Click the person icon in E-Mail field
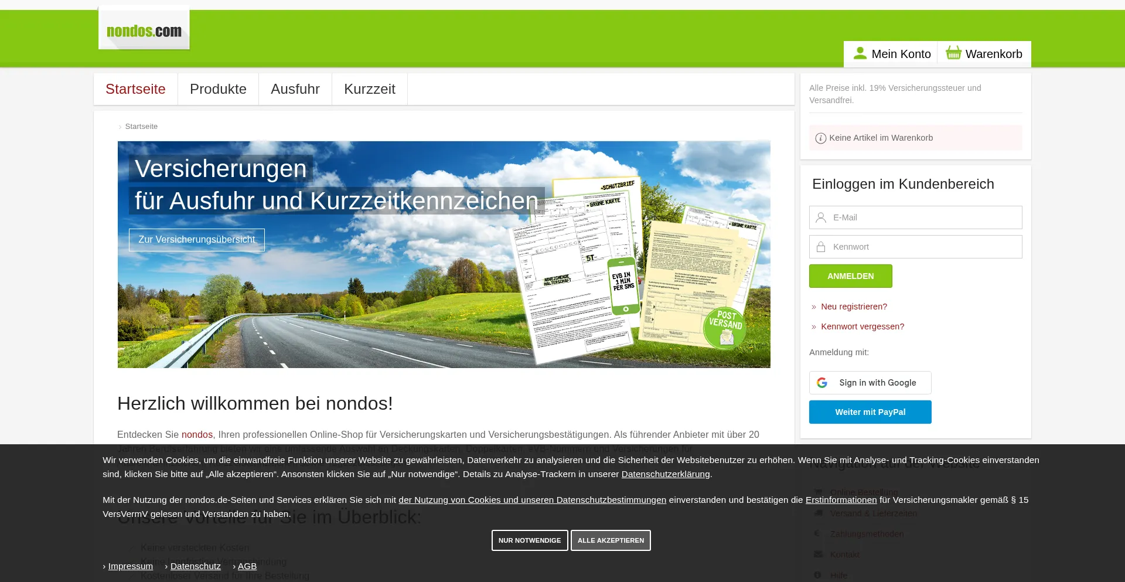This screenshot has width=1125, height=582. pos(821,217)
